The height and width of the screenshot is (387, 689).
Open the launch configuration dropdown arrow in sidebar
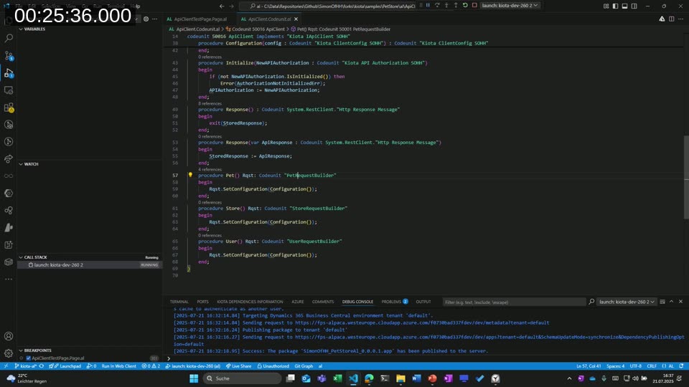[x=137, y=19]
